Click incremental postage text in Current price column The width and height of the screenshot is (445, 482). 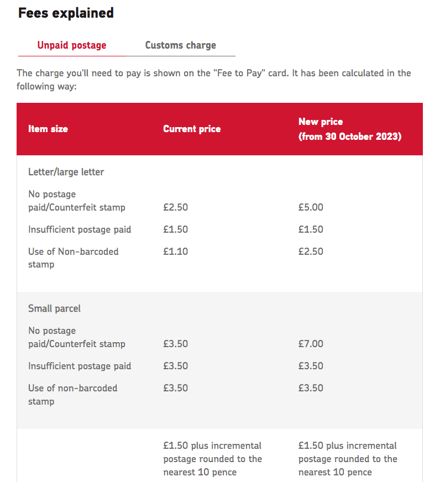tap(212, 459)
